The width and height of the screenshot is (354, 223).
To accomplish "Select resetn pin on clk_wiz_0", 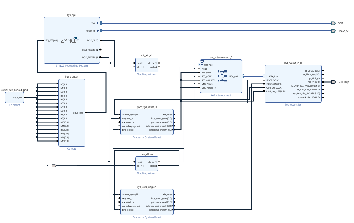I will pyautogui.click(x=140, y=63).
